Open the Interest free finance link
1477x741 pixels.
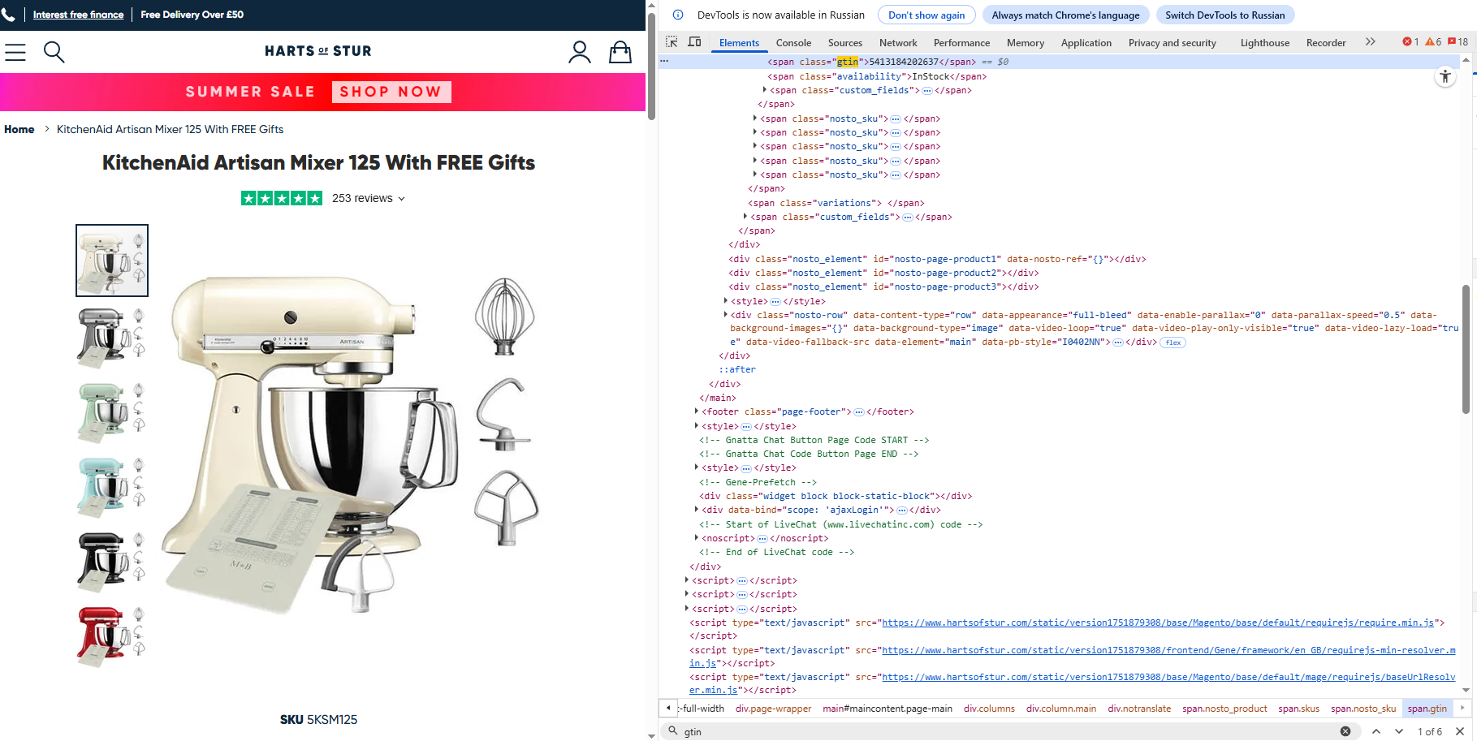pos(78,14)
